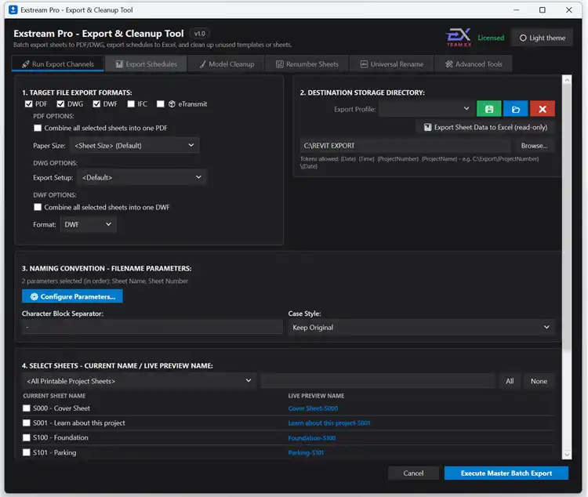Open the Paper Size dropdown
This screenshot has height=497, width=588.
coord(134,146)
